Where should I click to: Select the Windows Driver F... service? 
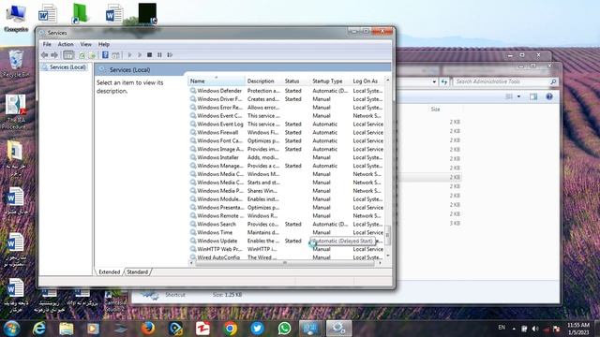(219, 99)
